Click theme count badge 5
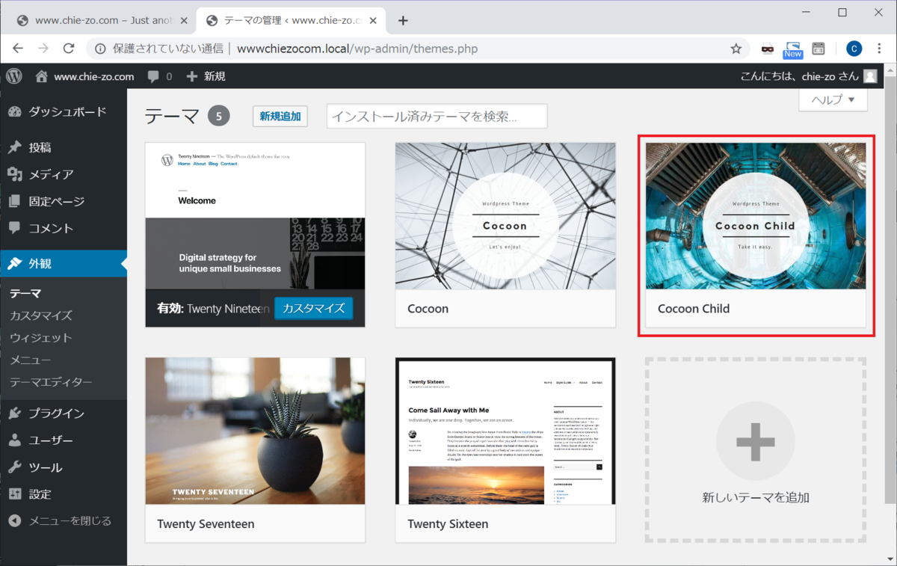This screenshot has width=897, height=566. (x=219, y=117)
